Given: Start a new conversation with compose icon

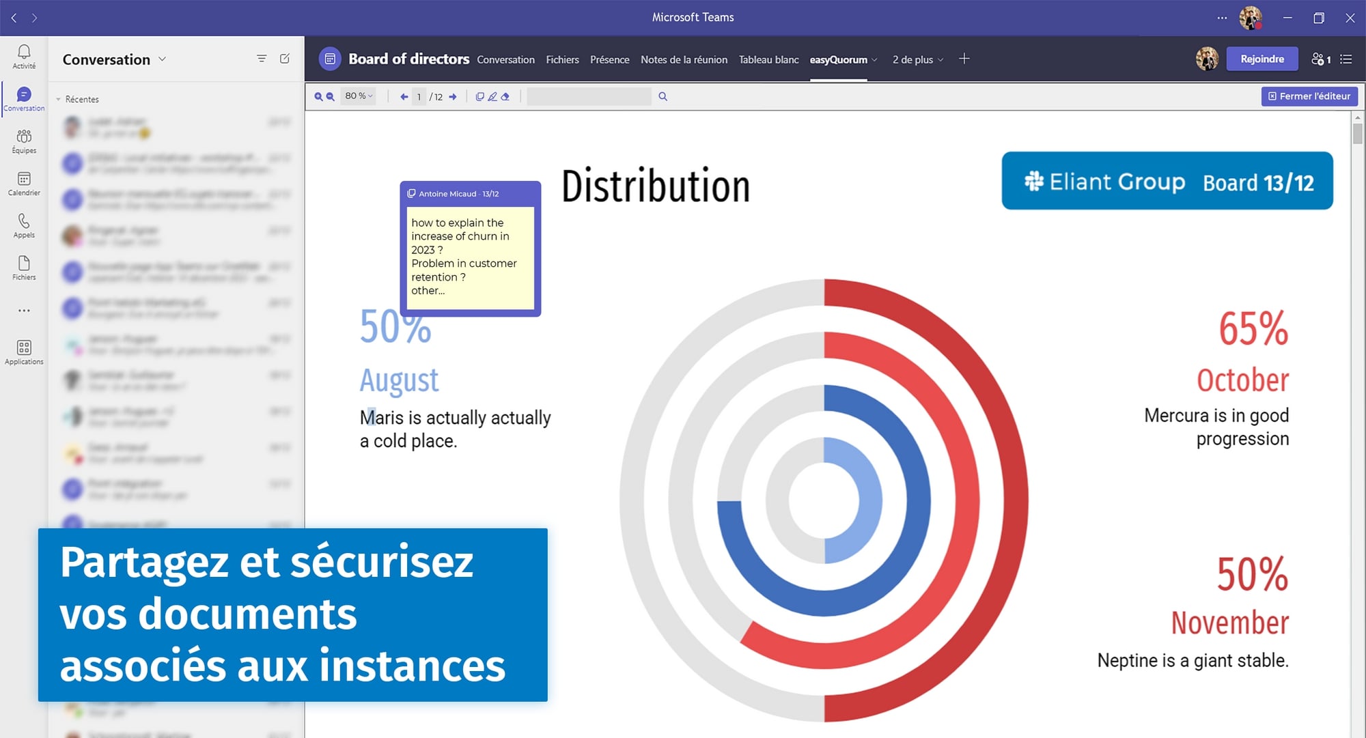Looking at the screenshot, I should (x=285, y=59).
